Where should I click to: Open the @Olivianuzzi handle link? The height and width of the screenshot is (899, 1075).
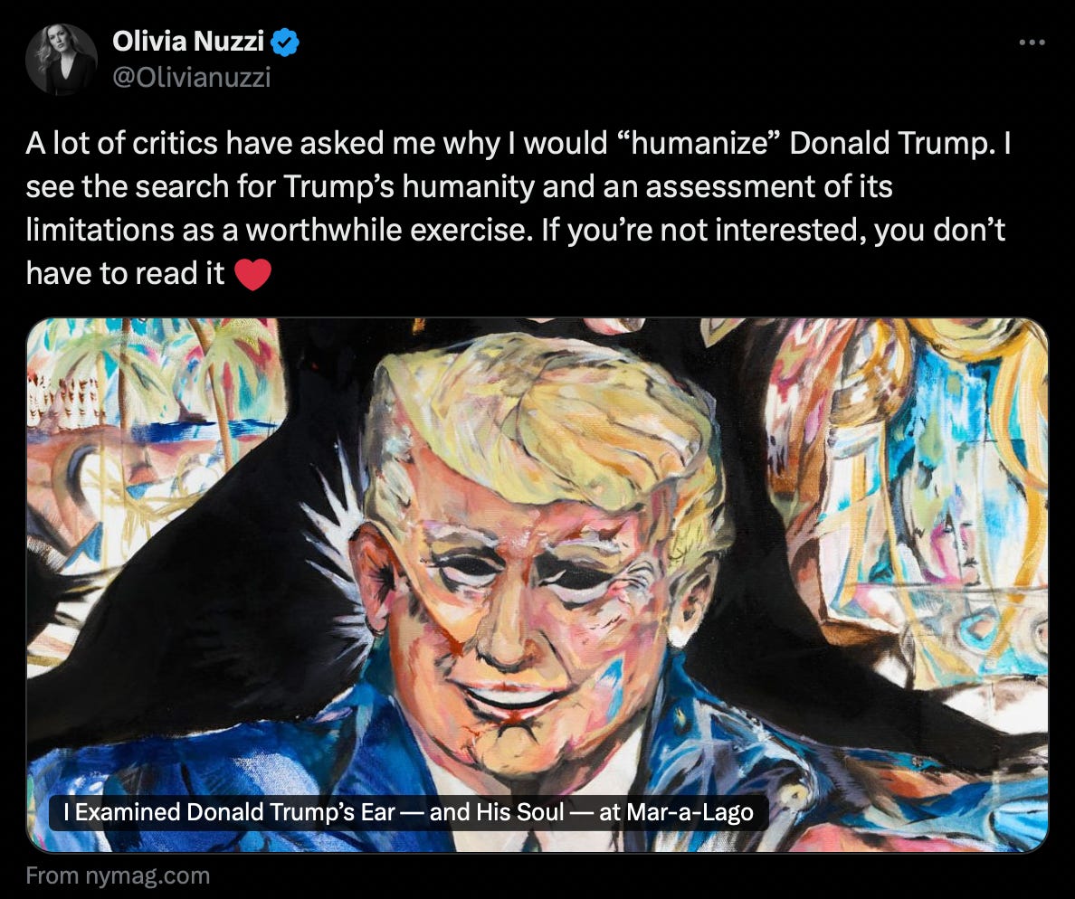pos(191,77)
